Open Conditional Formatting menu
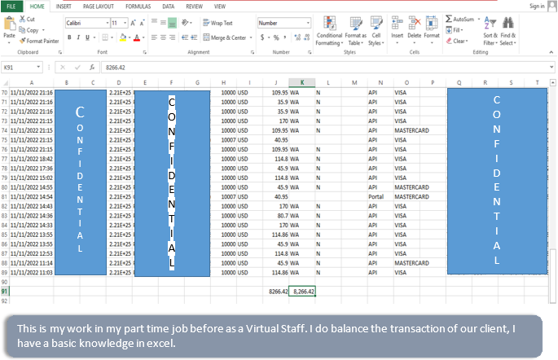The image size is (558, 360). (x=330, y=31)
